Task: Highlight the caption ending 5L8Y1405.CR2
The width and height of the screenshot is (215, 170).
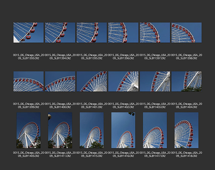Action: (x=29, y=154)
